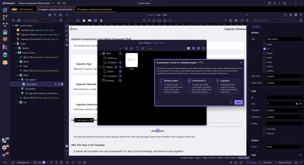Enable the Round checkbox
Screen dimensions: 304x165
(x=264, y=53)
